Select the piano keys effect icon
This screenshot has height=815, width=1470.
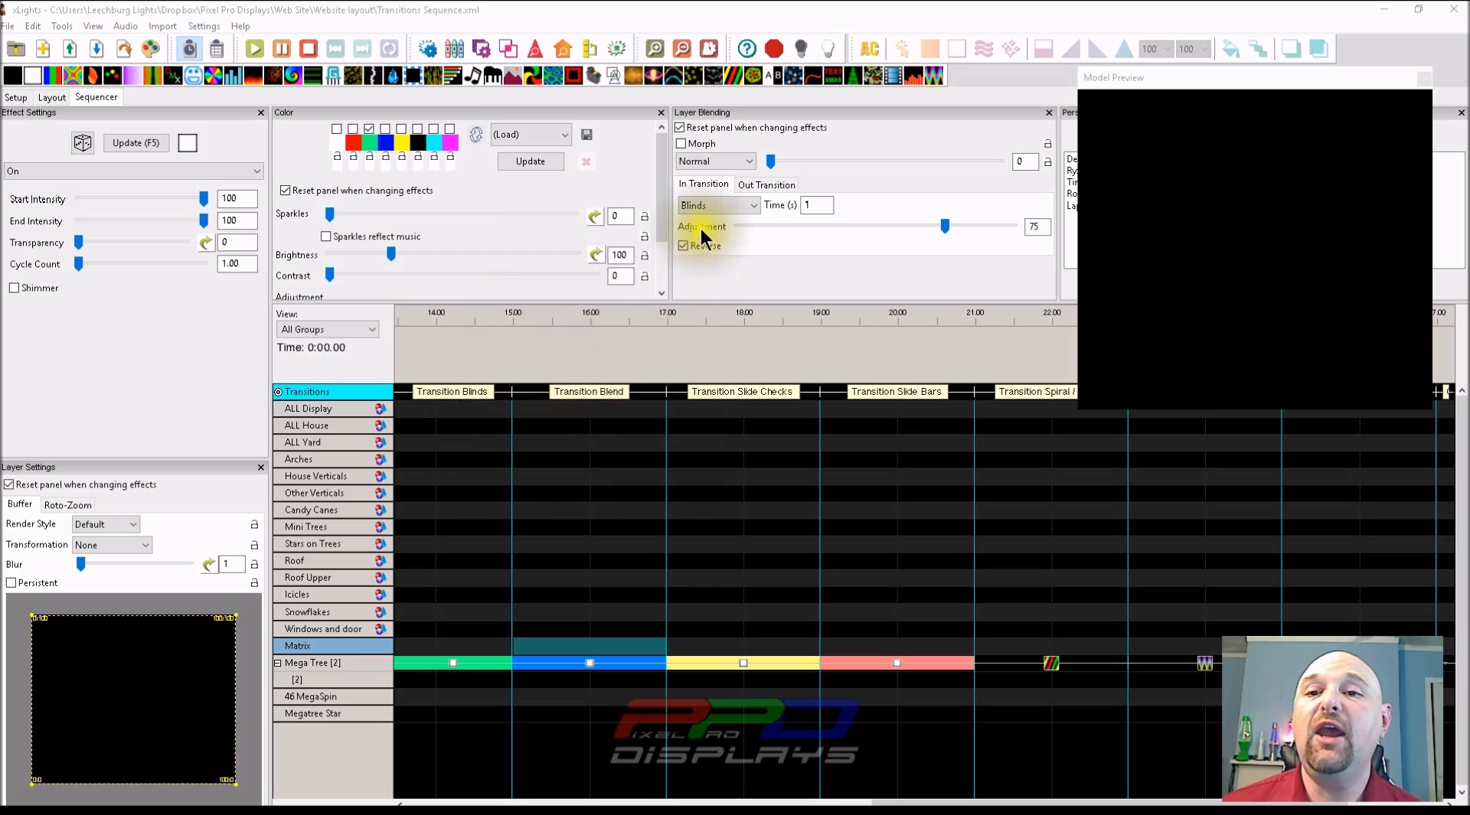492,76
